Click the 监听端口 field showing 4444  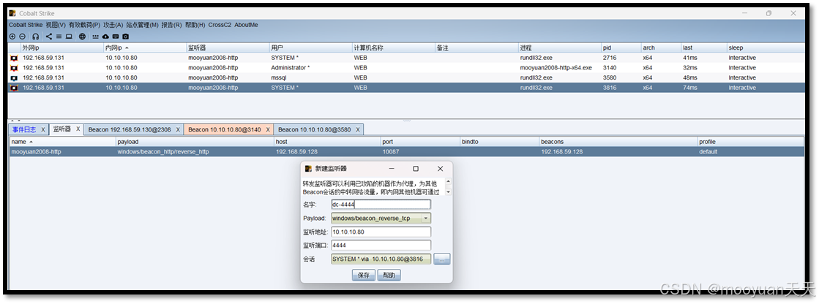coord(381,246)
